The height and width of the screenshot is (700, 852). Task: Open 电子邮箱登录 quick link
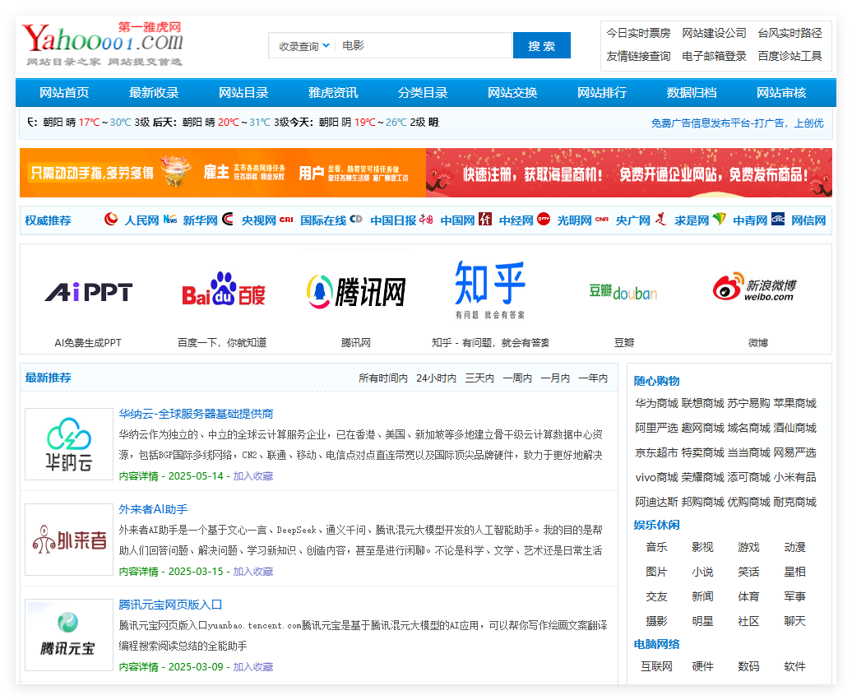(714, 56)
